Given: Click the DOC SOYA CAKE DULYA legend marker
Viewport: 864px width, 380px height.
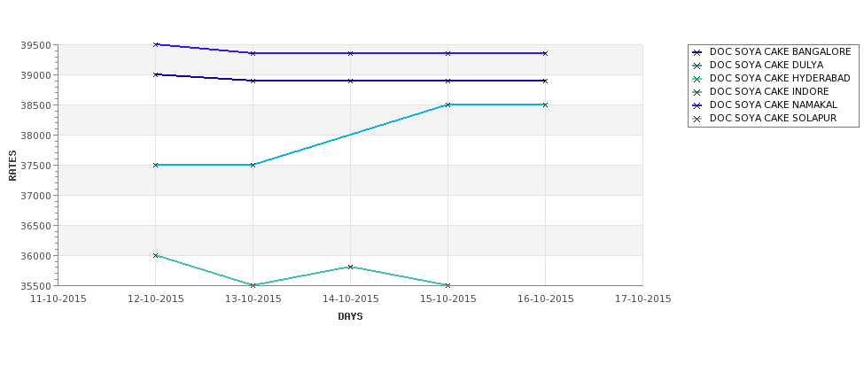Looking at the screenshot, I should click(x=697, y=66).
